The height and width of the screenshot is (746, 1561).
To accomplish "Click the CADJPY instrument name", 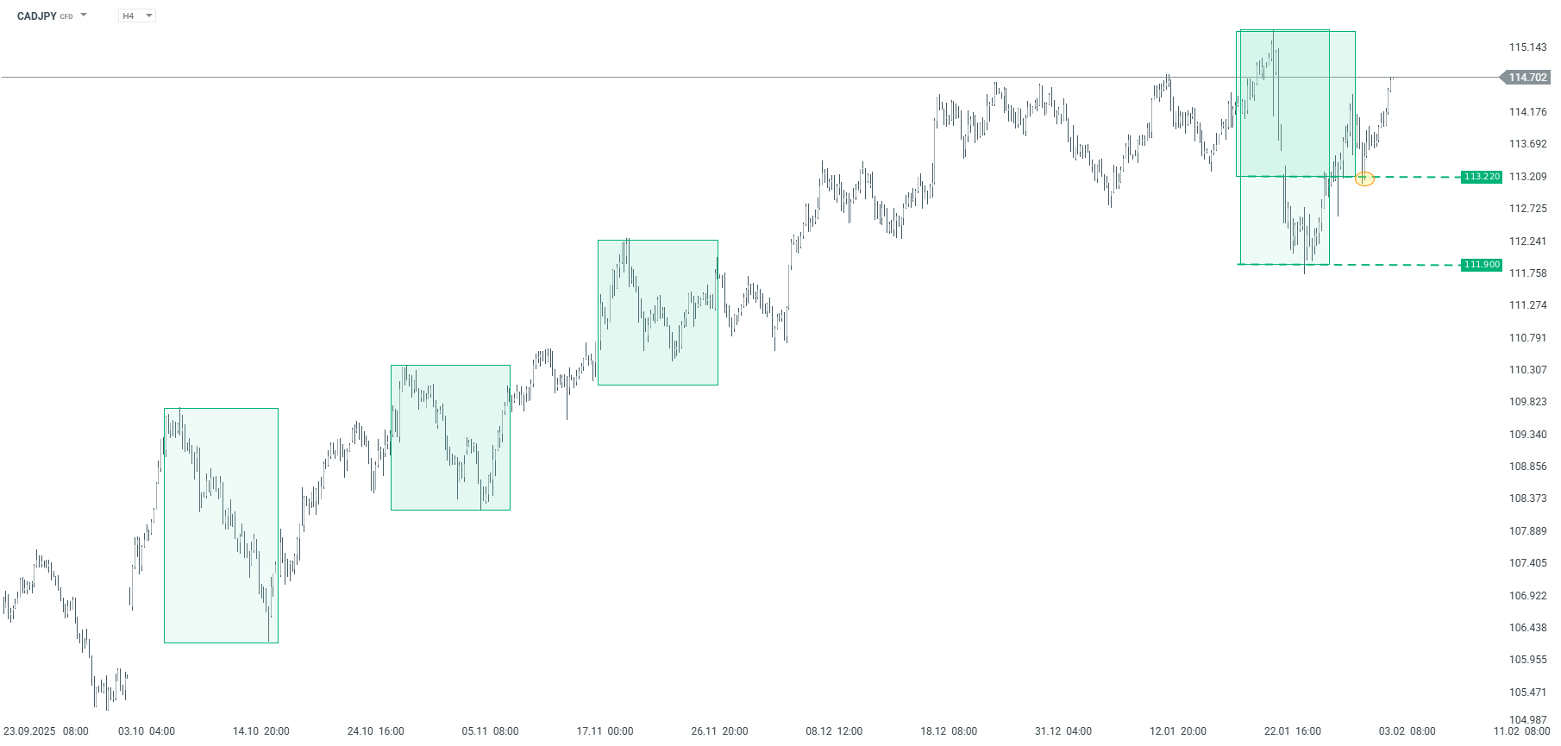I will 36,16.
